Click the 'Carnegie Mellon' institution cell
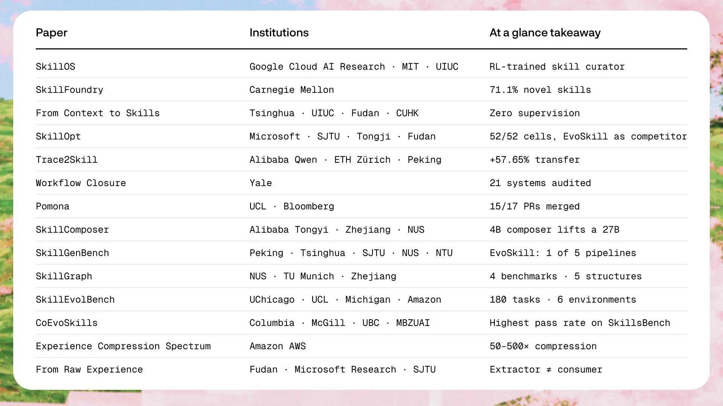The width and height of the screenshot is (723, 406). pyautogui.click(x=291, y=90)
